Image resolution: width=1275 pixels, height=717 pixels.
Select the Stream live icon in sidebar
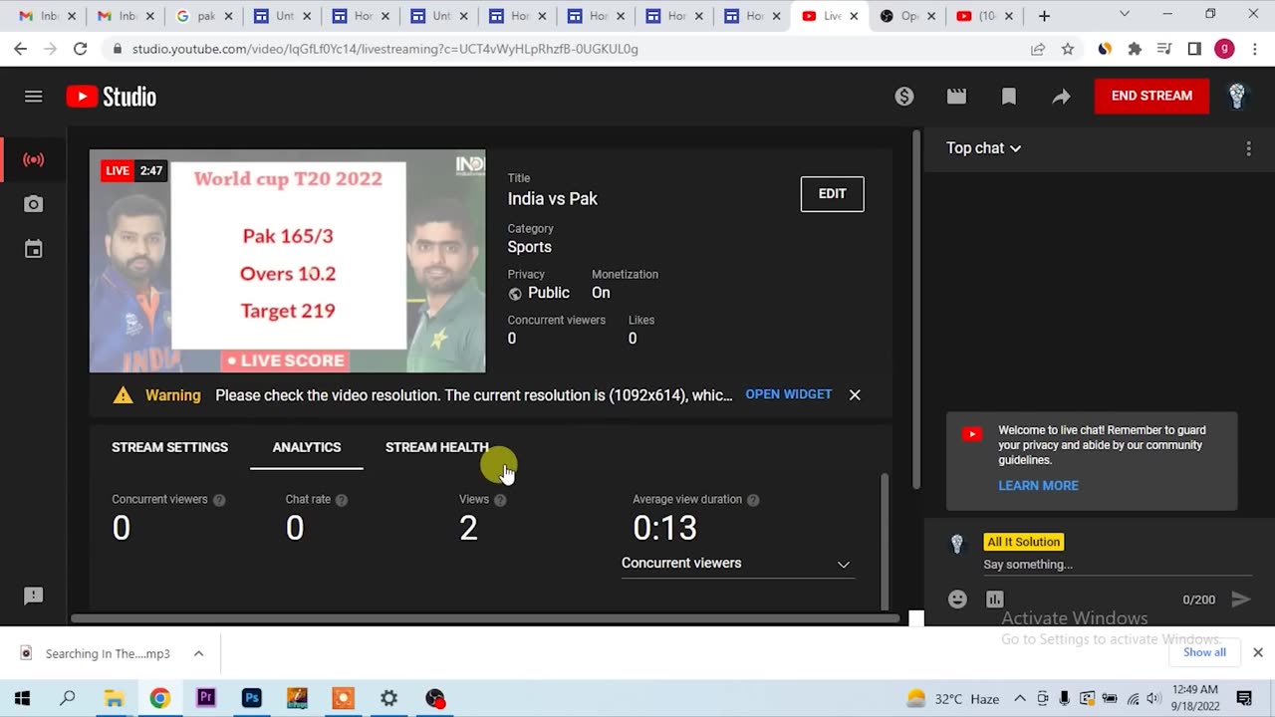[x=34, y=159]
